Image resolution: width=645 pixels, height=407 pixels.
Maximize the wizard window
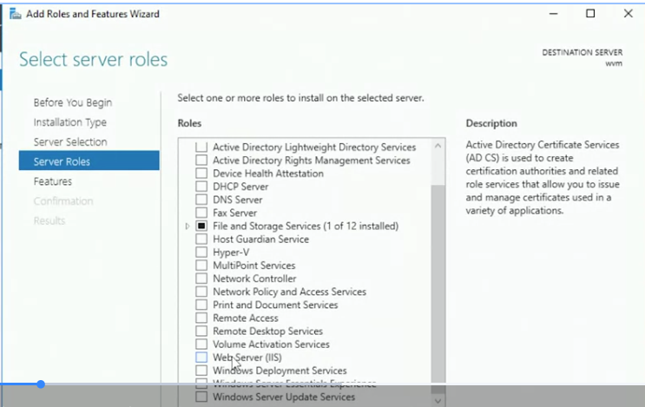590,14
